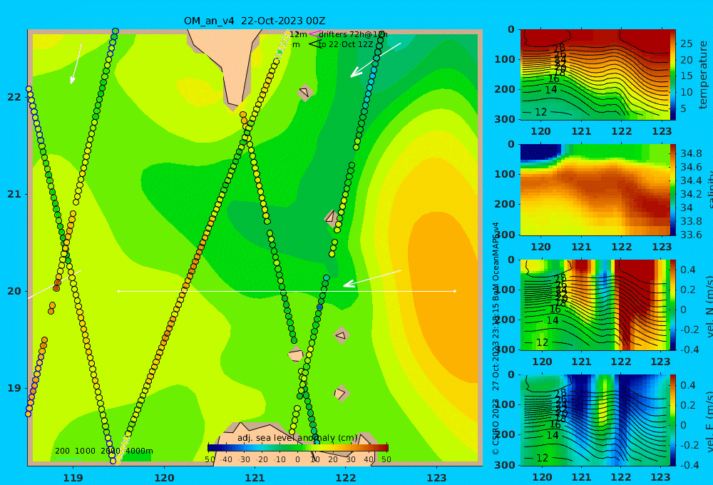This screenshot has height=485, width=713.
Task: Click the left endpoint of the white section line
Action: point(118,291)
